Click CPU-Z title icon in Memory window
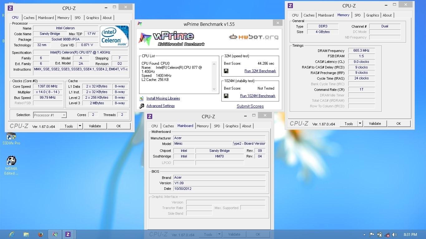 [x=290, y=6]
